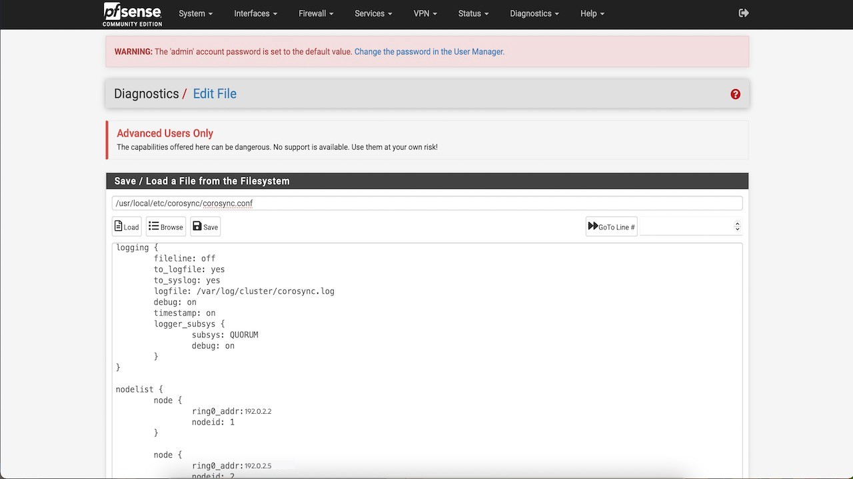
Task: Open page help via red question mark
Action: pos(735,94)
